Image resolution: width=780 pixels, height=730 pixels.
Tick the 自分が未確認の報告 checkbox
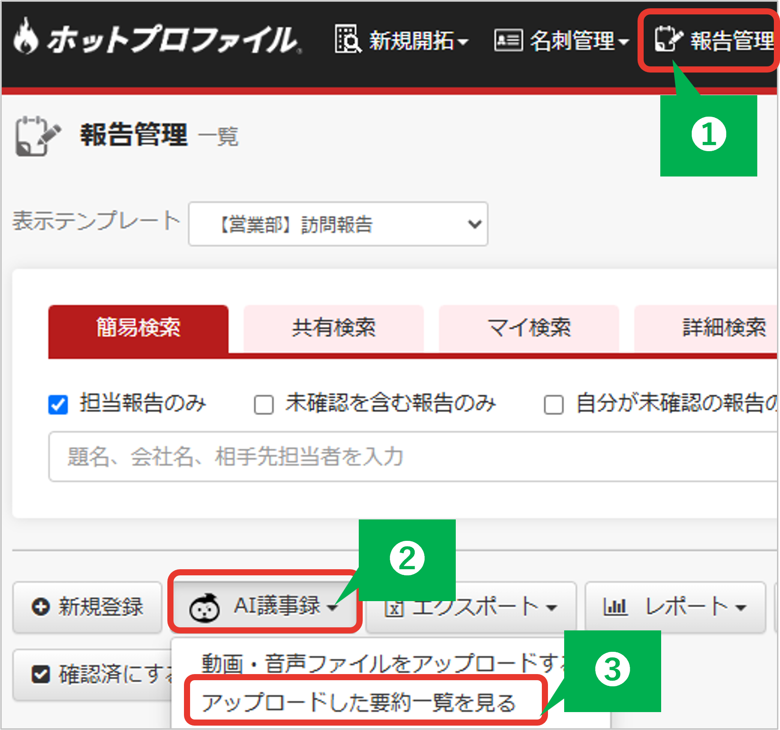[x=553, y=405]
